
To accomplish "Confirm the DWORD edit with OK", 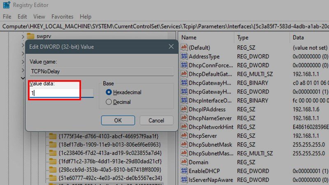I will pyautogui.click(x=118, y=120).
